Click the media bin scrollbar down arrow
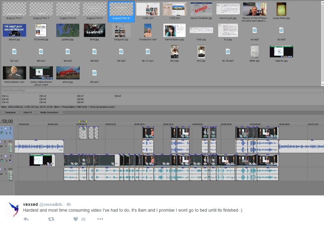This screenshot has height=228, width=324. (322, 84)
